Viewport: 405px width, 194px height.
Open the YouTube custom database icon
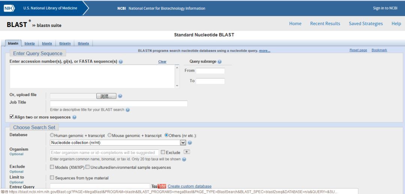(159, 186)
